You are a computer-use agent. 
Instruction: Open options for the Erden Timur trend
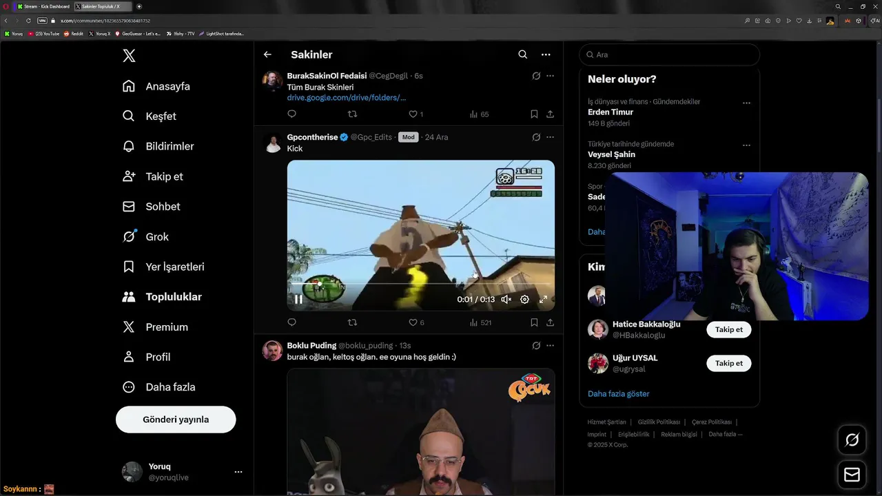[x=746, y=103]
